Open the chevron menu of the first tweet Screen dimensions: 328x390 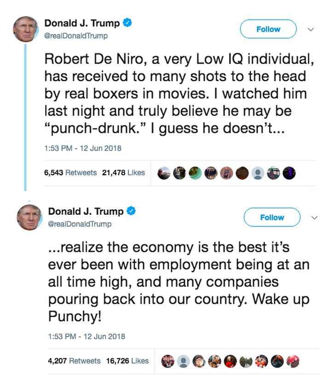[x=311, y=30]
